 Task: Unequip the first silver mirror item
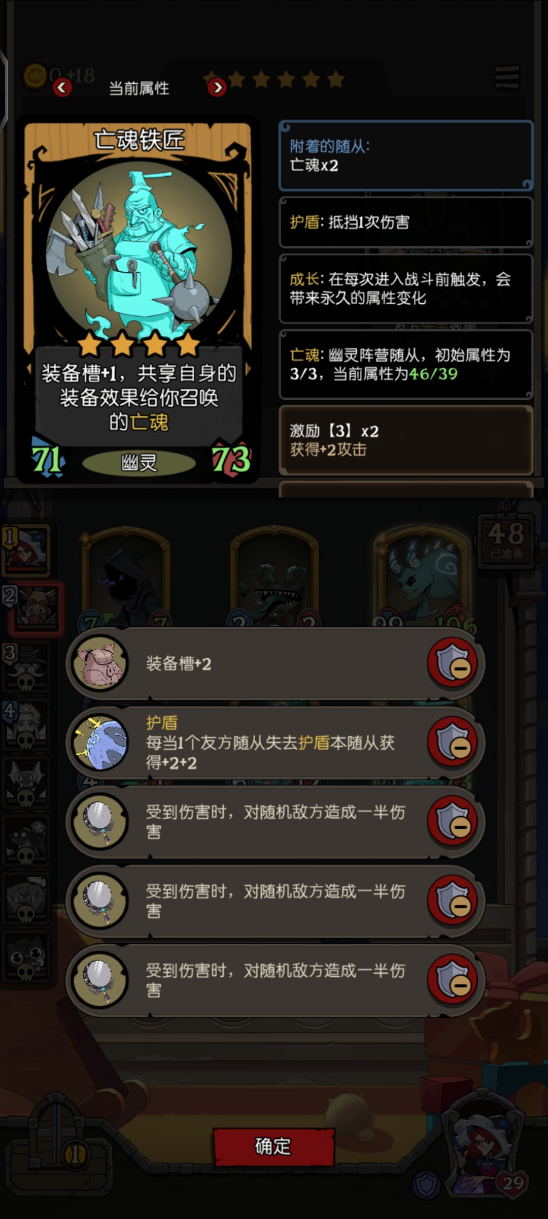[453, 821]
